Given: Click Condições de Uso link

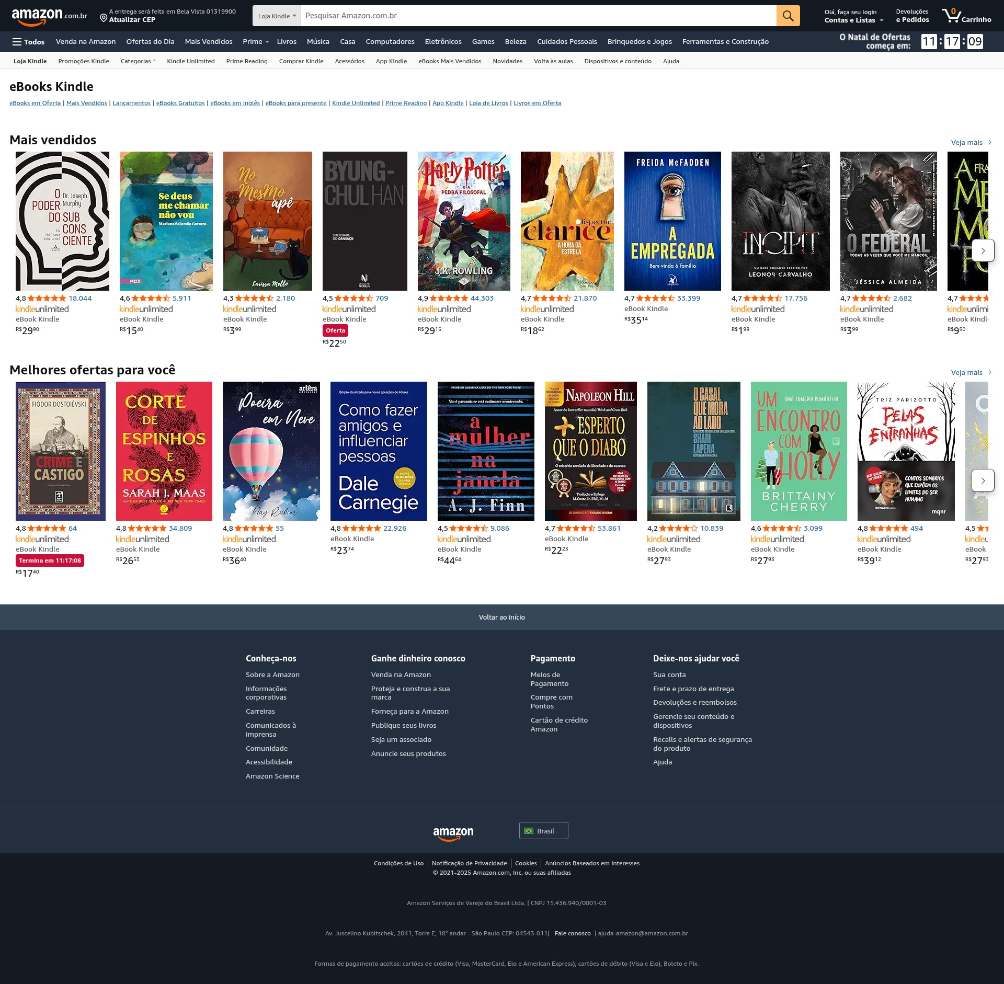Looking at the screenshot, I should point(398,863).
